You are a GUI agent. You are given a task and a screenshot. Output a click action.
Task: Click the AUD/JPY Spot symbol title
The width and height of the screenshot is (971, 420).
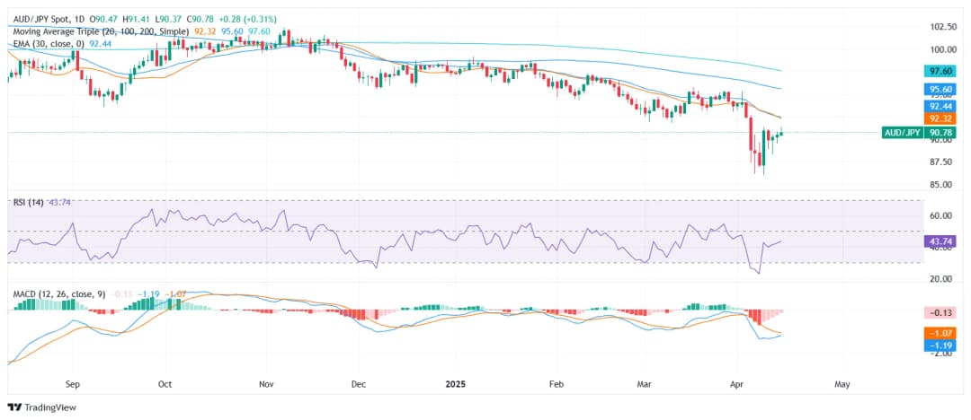click(x=43, y=19)
